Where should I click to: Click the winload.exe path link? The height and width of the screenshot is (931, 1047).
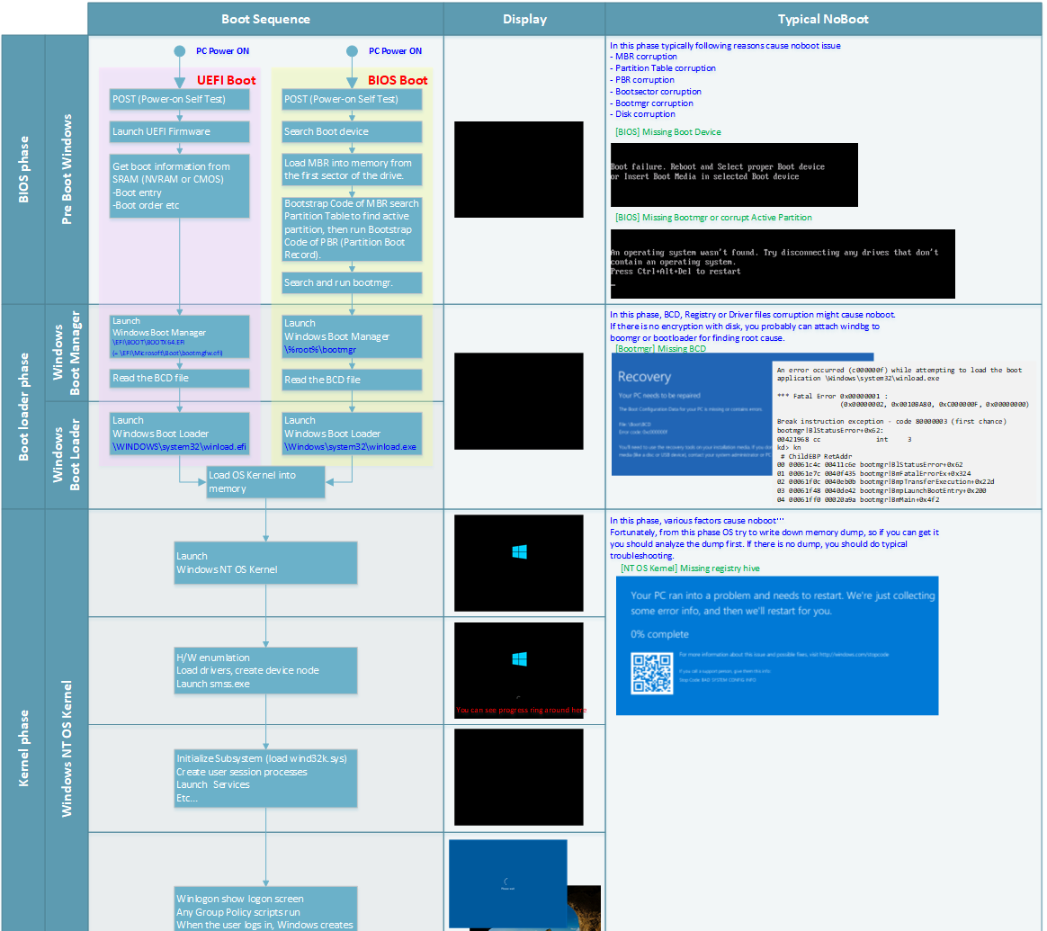click(x=351, y=447)
